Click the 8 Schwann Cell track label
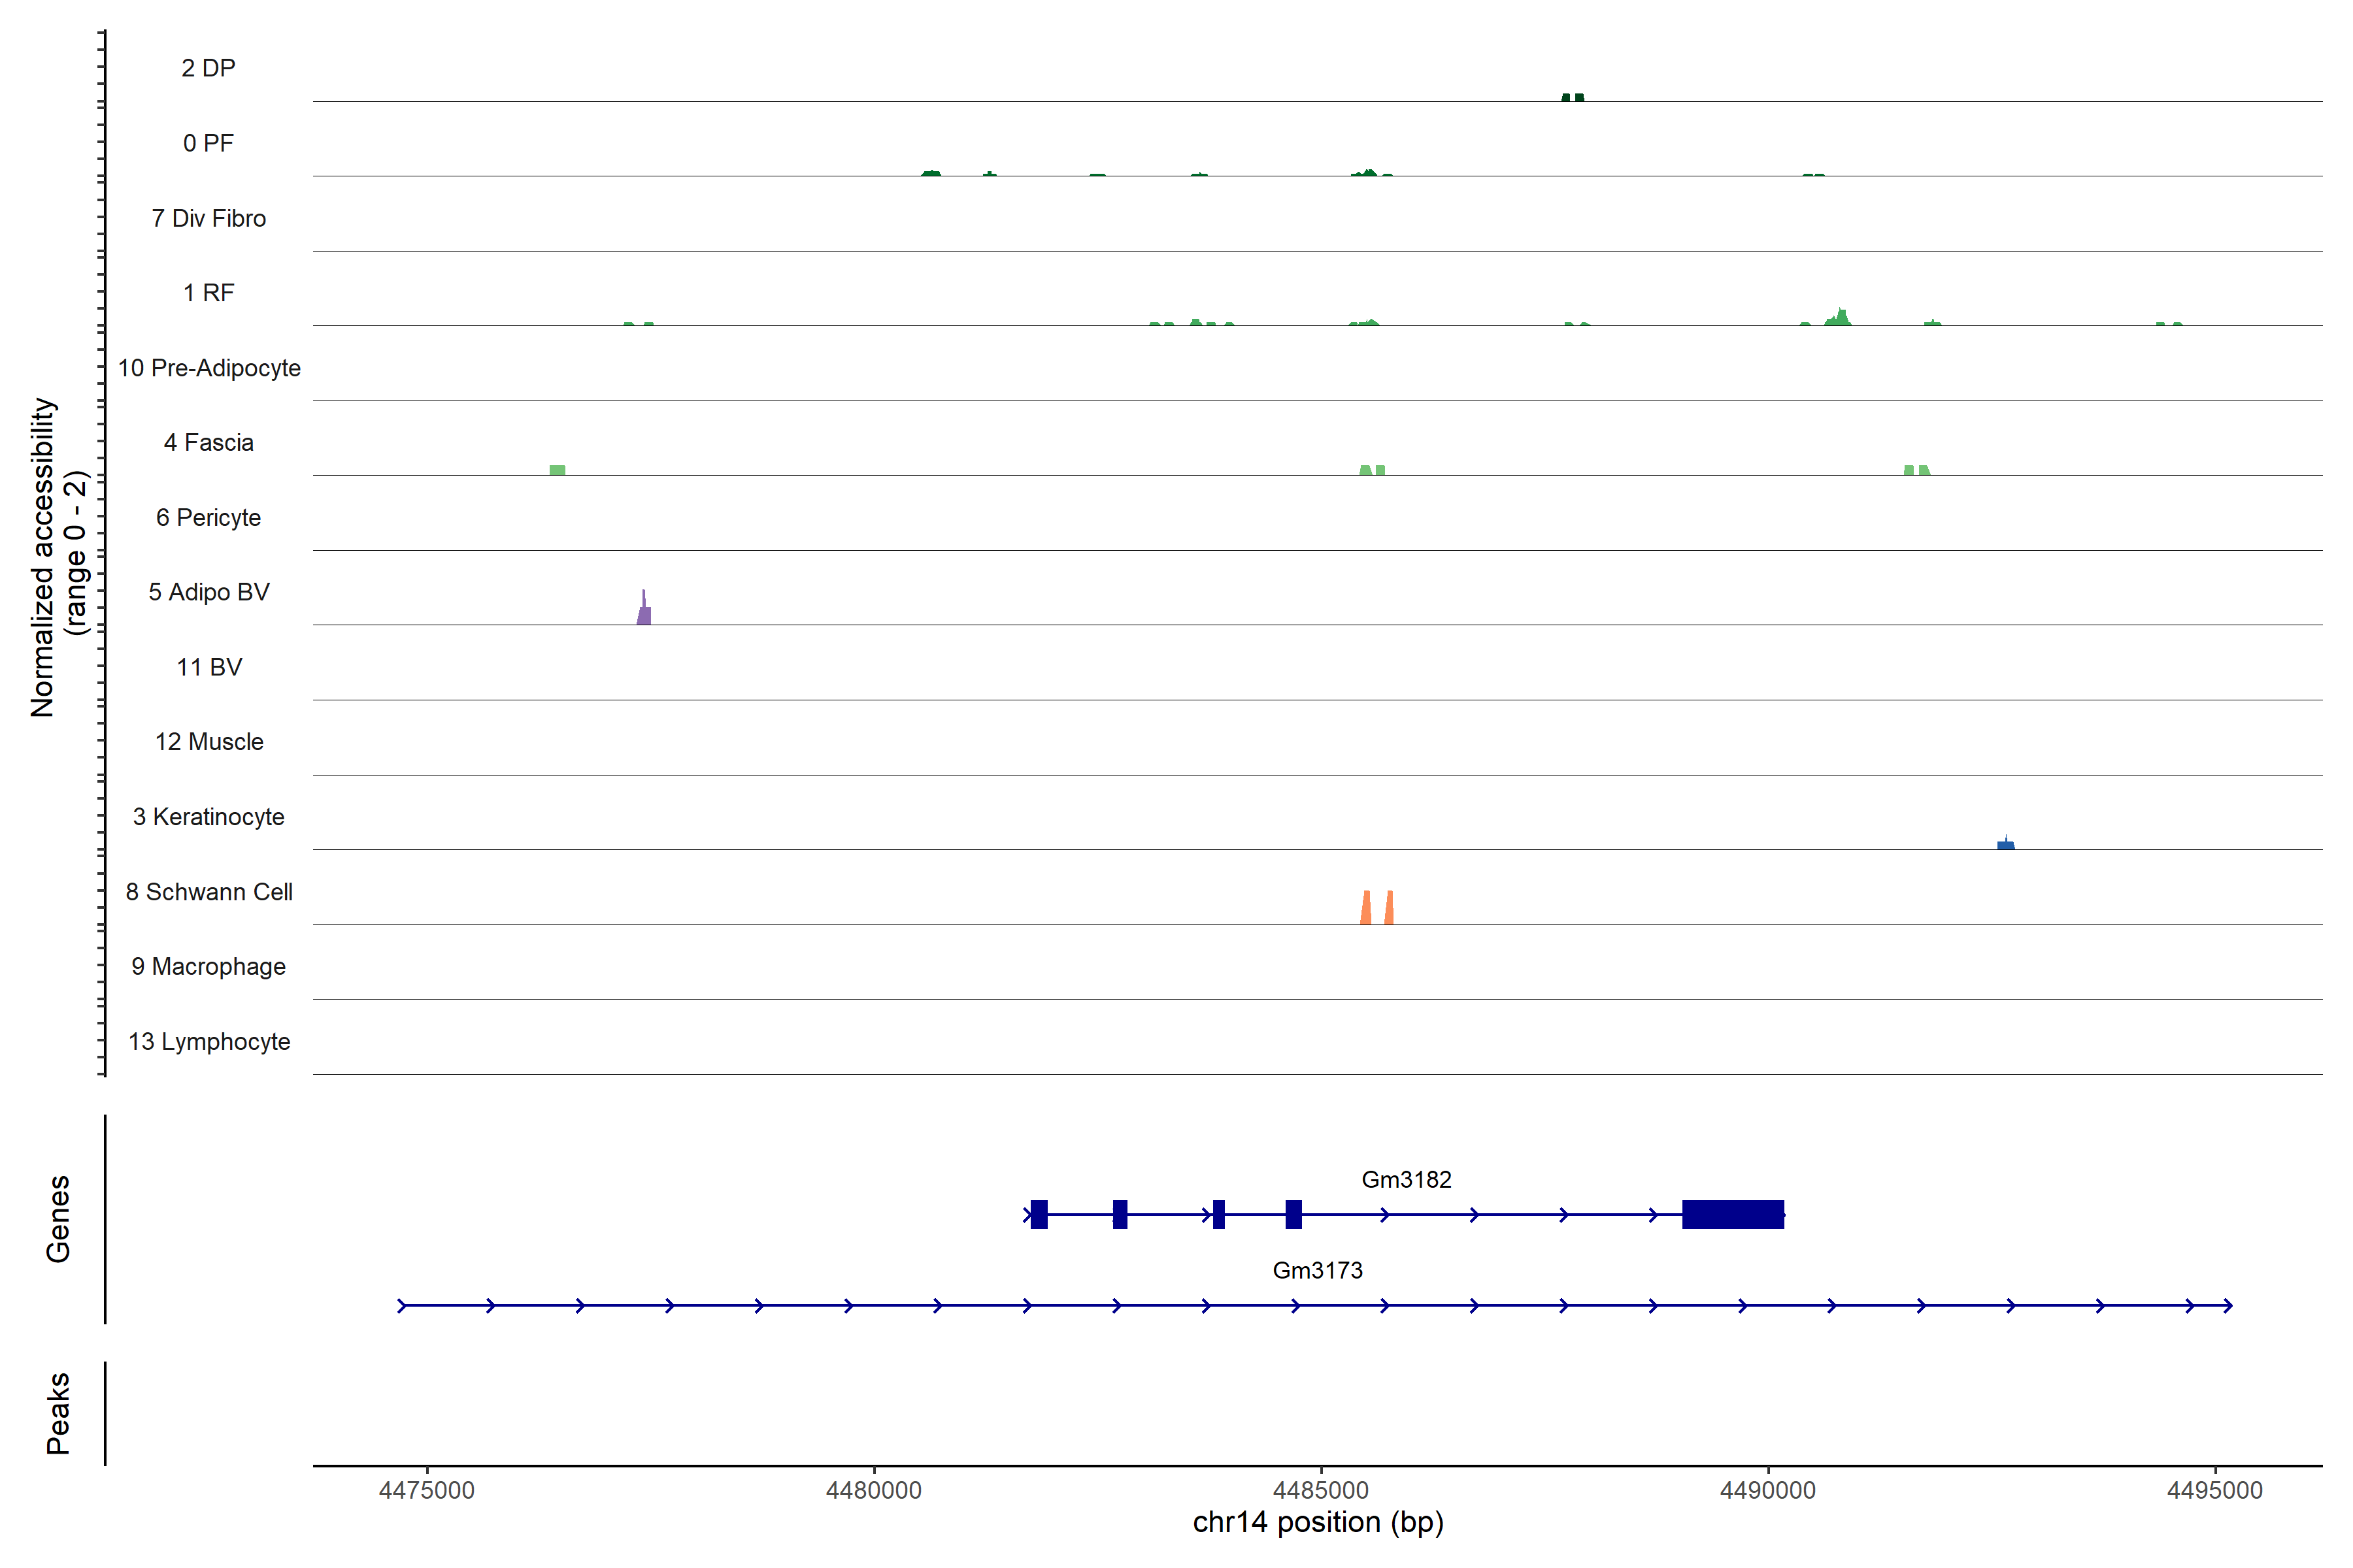 [x=209, y=892]
